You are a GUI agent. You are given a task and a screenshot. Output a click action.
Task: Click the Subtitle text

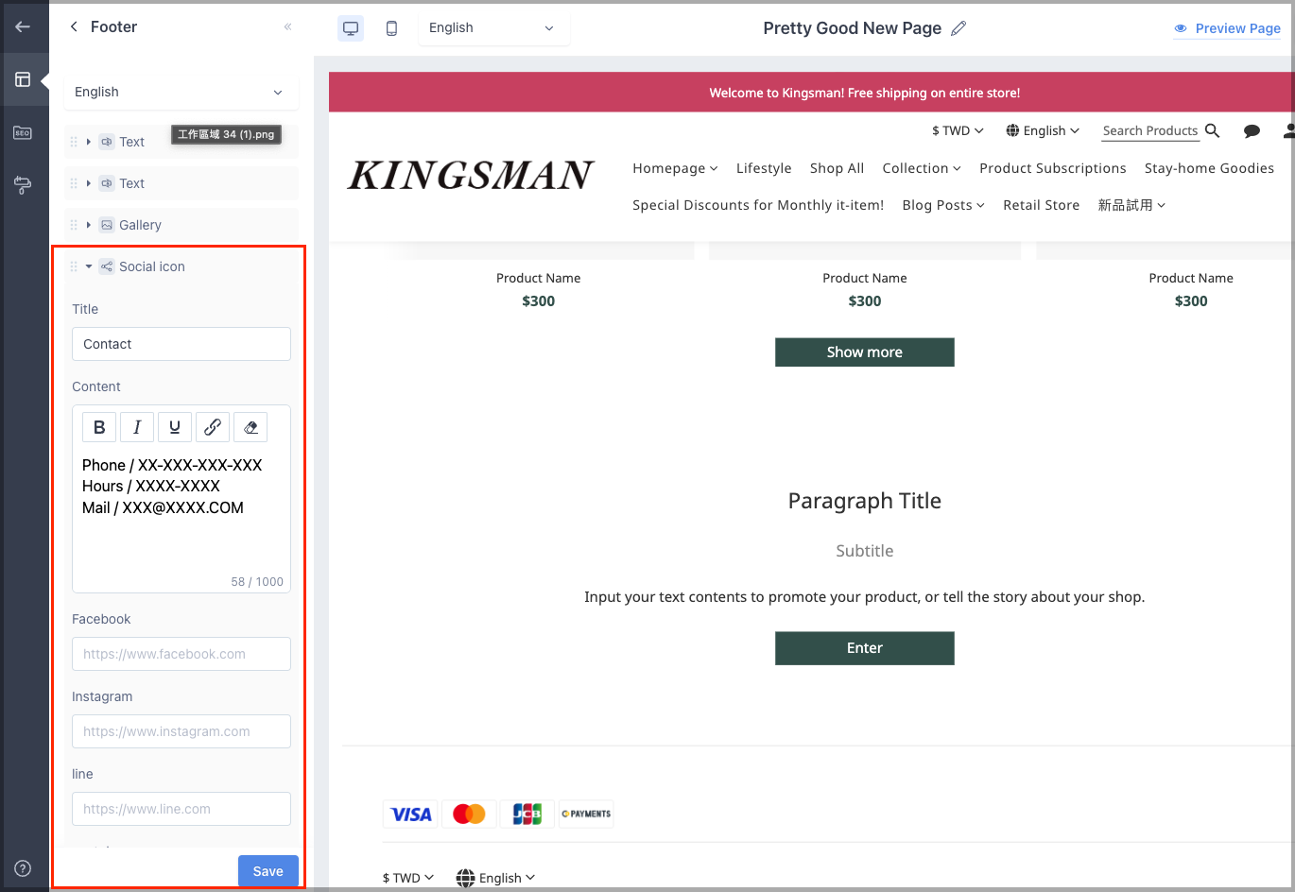point(864,551)
